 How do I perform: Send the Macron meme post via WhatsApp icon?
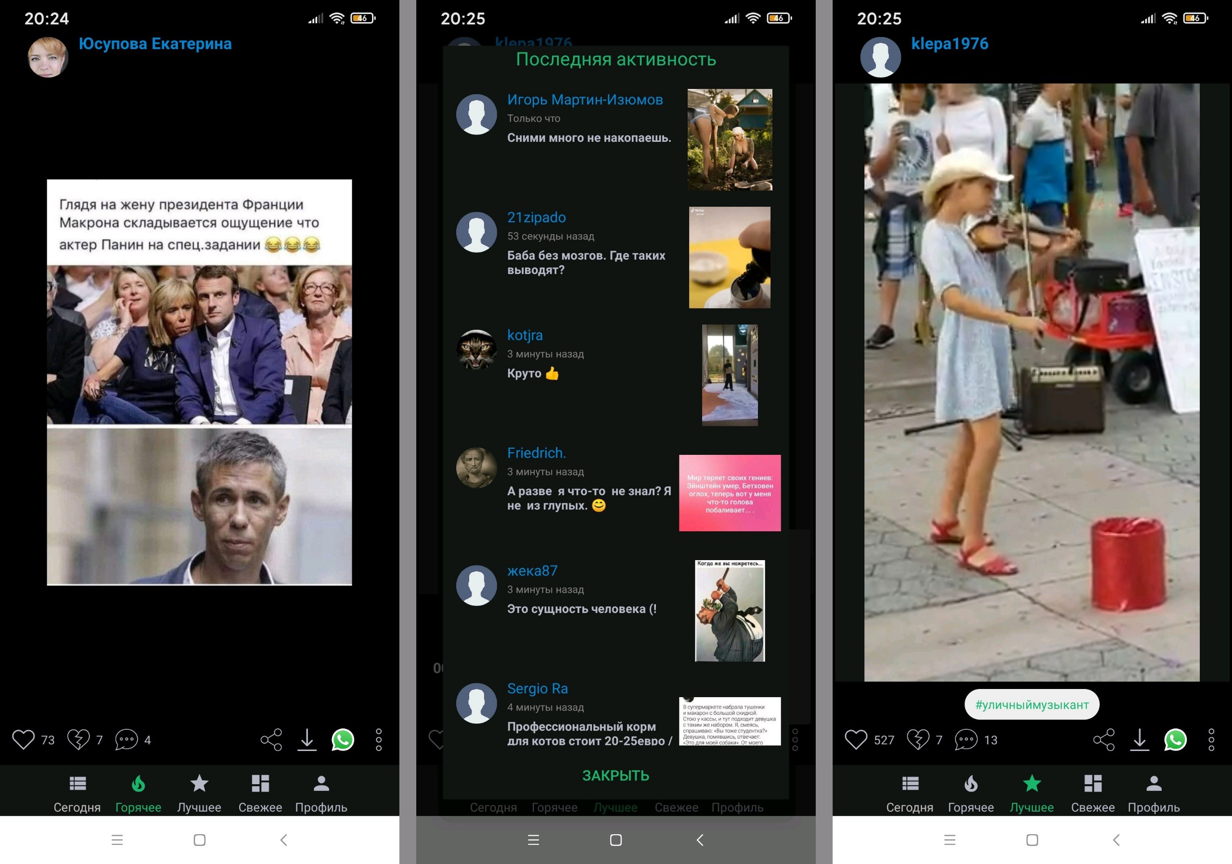(343, 739)
